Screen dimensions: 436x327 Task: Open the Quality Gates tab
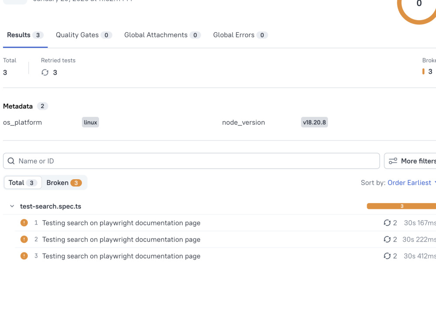[x=84, y=35]
